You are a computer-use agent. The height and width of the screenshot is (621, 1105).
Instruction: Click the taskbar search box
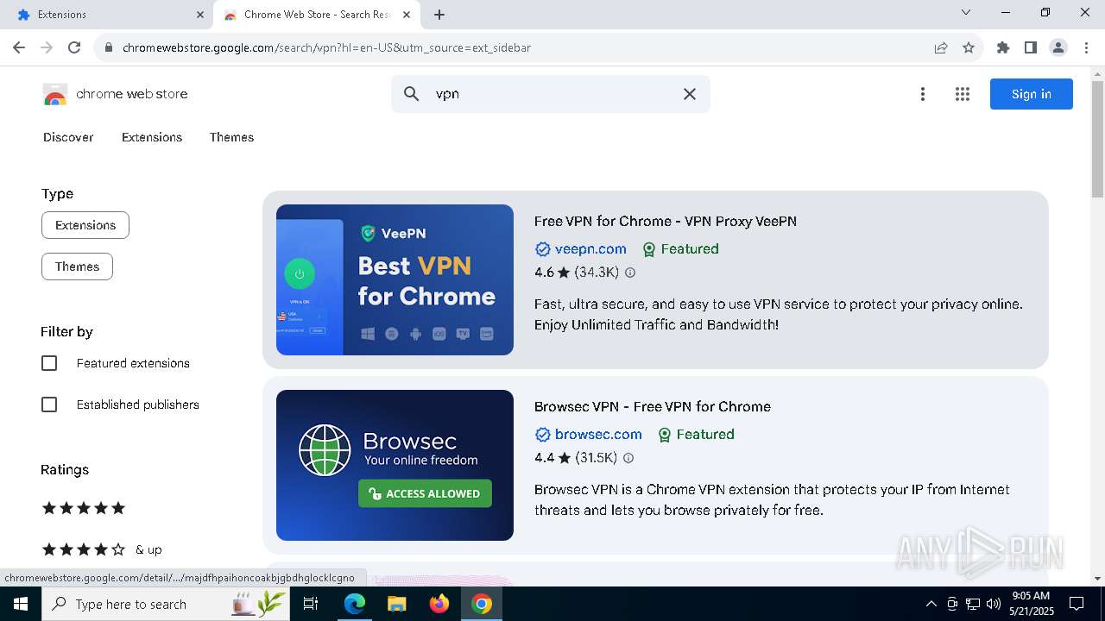pyautogui.click(x=167, y=604)
